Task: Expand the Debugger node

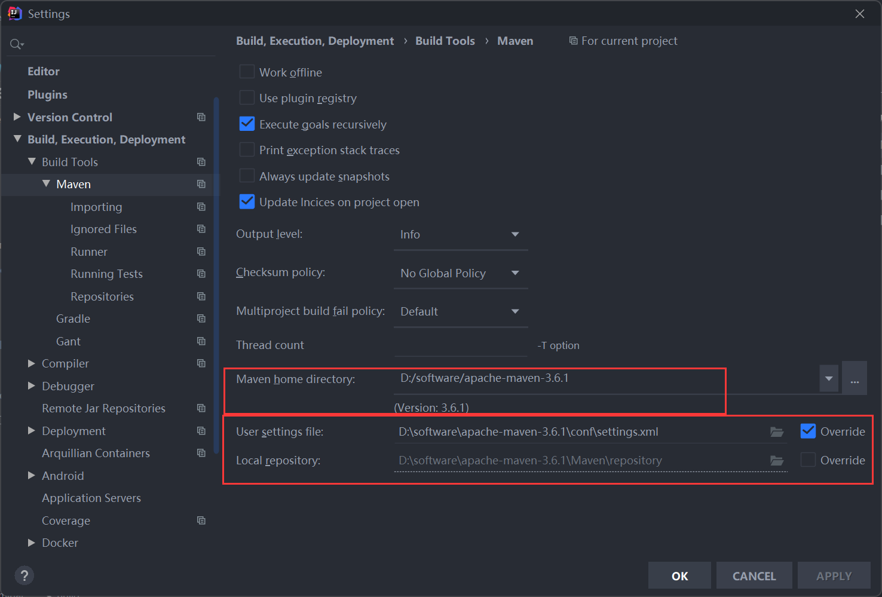Action: [32, 385]
